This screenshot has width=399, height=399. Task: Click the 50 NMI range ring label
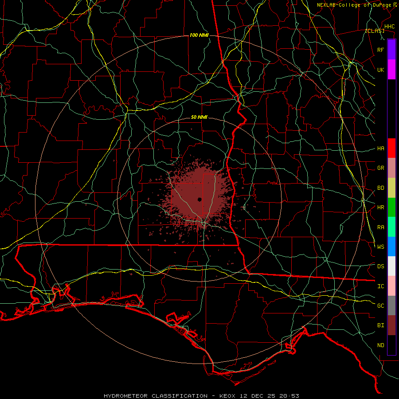(199, 117)
